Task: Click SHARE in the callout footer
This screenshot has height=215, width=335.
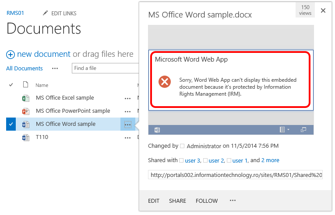Action: pyautogui.click(x=177, y=201)
